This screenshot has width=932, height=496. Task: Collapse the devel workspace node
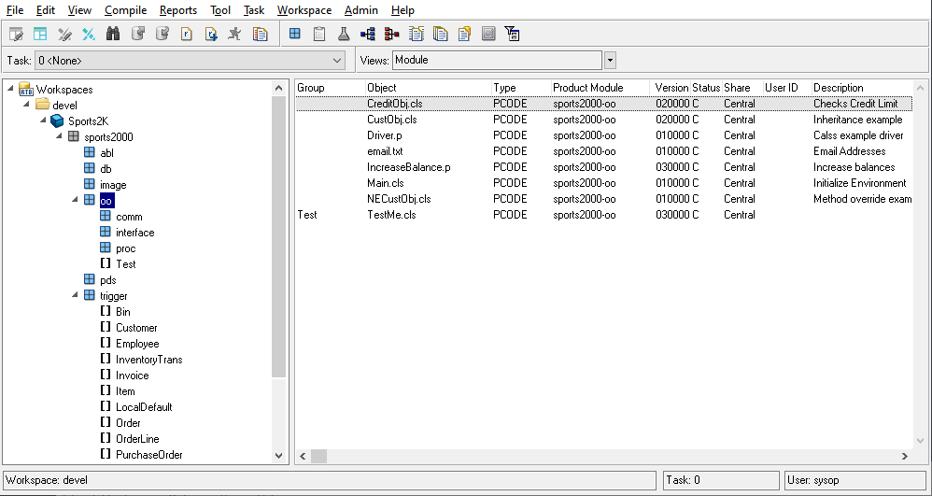coord(27,105)
